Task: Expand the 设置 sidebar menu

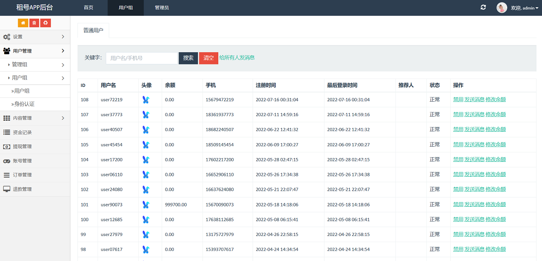Action: coord(35,37)
